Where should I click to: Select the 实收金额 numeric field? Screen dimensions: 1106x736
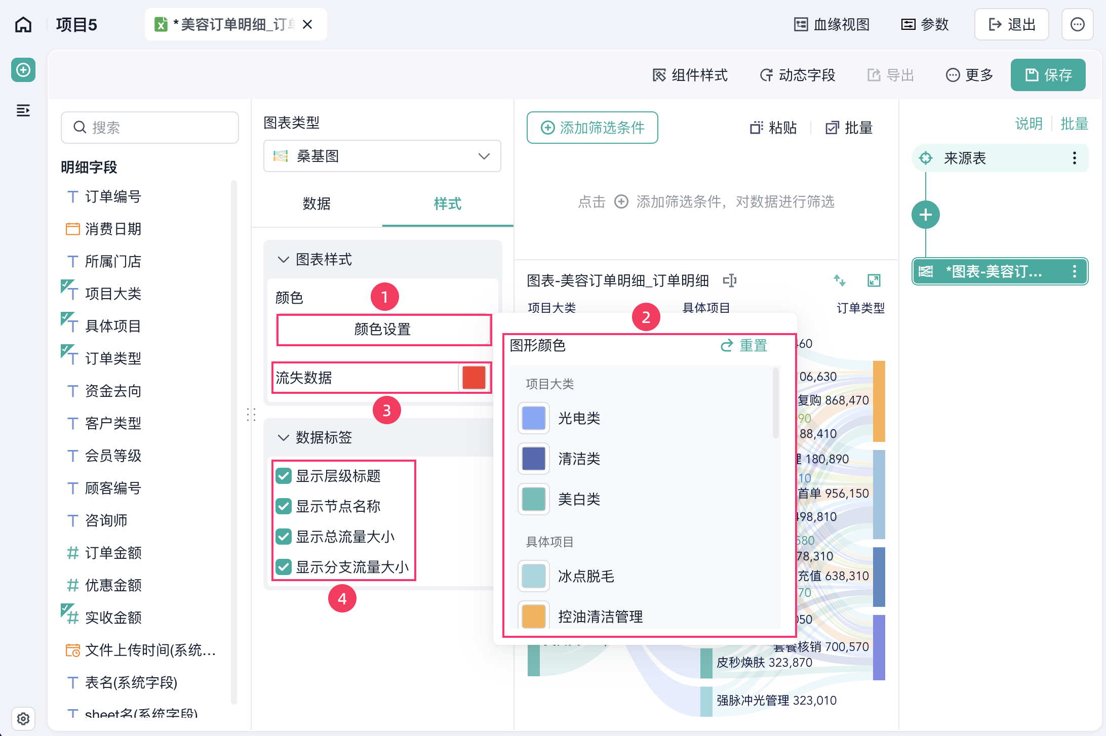(113, 618)
